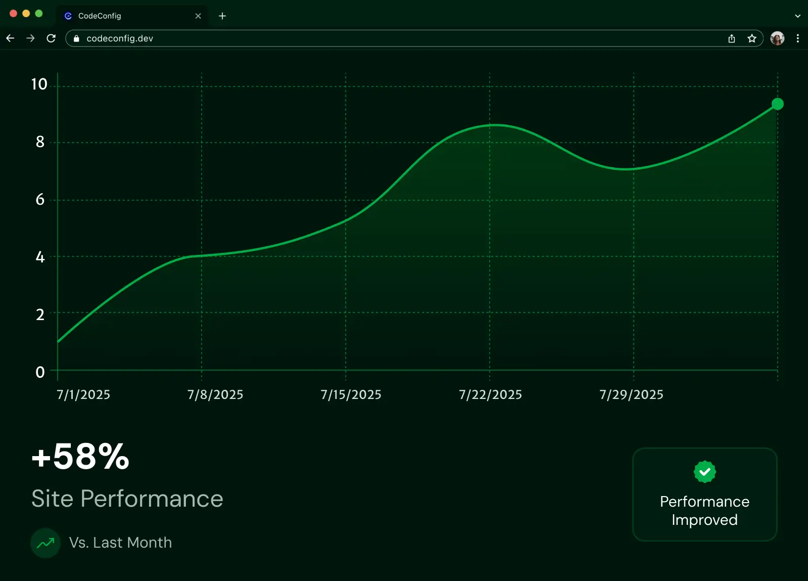Click the share page icon

pos(731,38)
